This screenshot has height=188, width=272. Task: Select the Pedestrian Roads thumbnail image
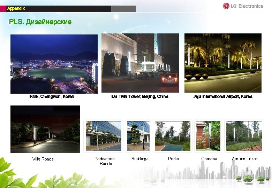pyautogui.click(x=104, y=136)
